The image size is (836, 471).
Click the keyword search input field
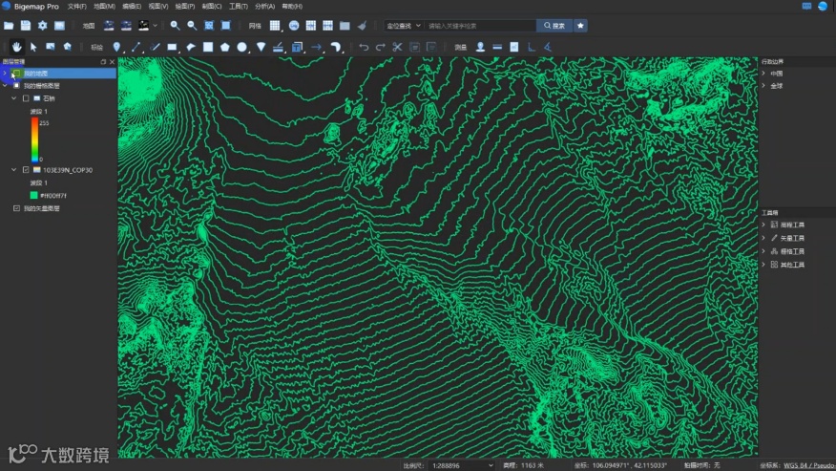tap(477, 26)
